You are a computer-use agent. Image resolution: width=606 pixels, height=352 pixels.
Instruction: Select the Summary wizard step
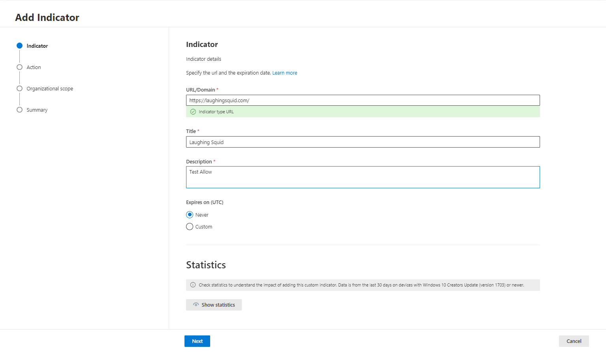[37, 110]
